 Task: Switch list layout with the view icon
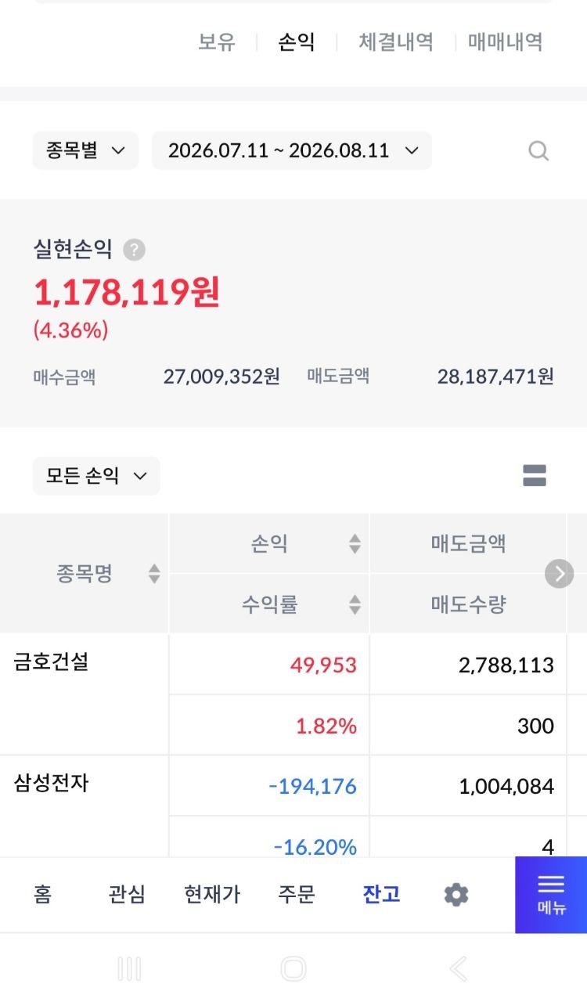pyautogui.click(x=535, y=475)
